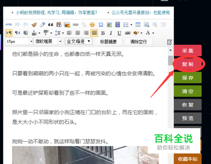Viewport: 211px width, 164px height.
Task: Clear formatting with the eraser
Action: tap(42, 24)
